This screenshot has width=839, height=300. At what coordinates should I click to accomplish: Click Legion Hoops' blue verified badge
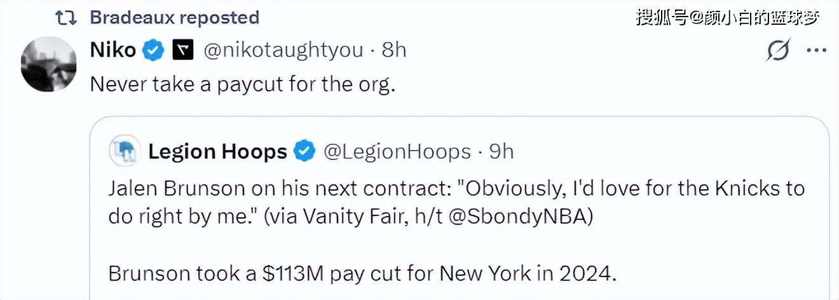coord(306,151)
